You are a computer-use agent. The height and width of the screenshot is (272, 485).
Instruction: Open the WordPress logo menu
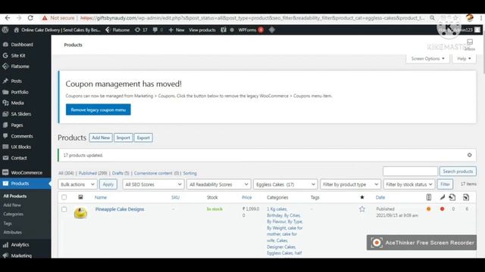click(x=5, y=30)
